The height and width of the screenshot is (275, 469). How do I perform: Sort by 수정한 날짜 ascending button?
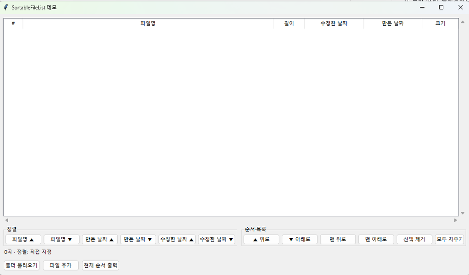pyautogui.click(x=177, y=239)
